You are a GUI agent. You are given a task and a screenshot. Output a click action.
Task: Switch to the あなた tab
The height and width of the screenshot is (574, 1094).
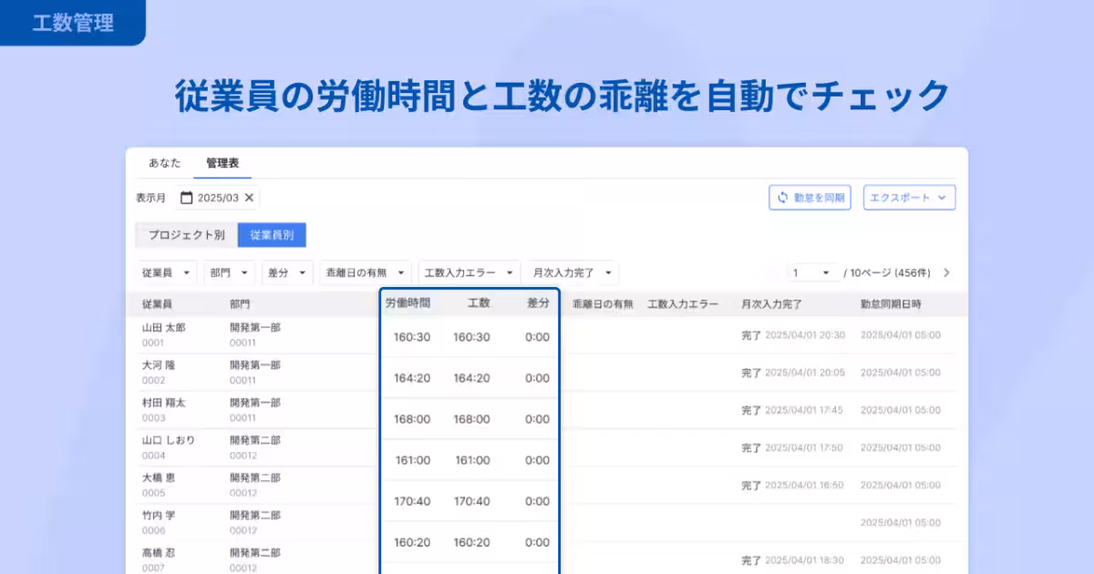coord(165,160)
